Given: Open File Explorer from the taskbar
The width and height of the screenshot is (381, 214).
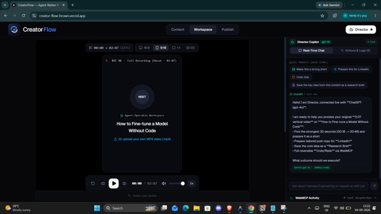Looking at the screenshot, I should 196,208.
